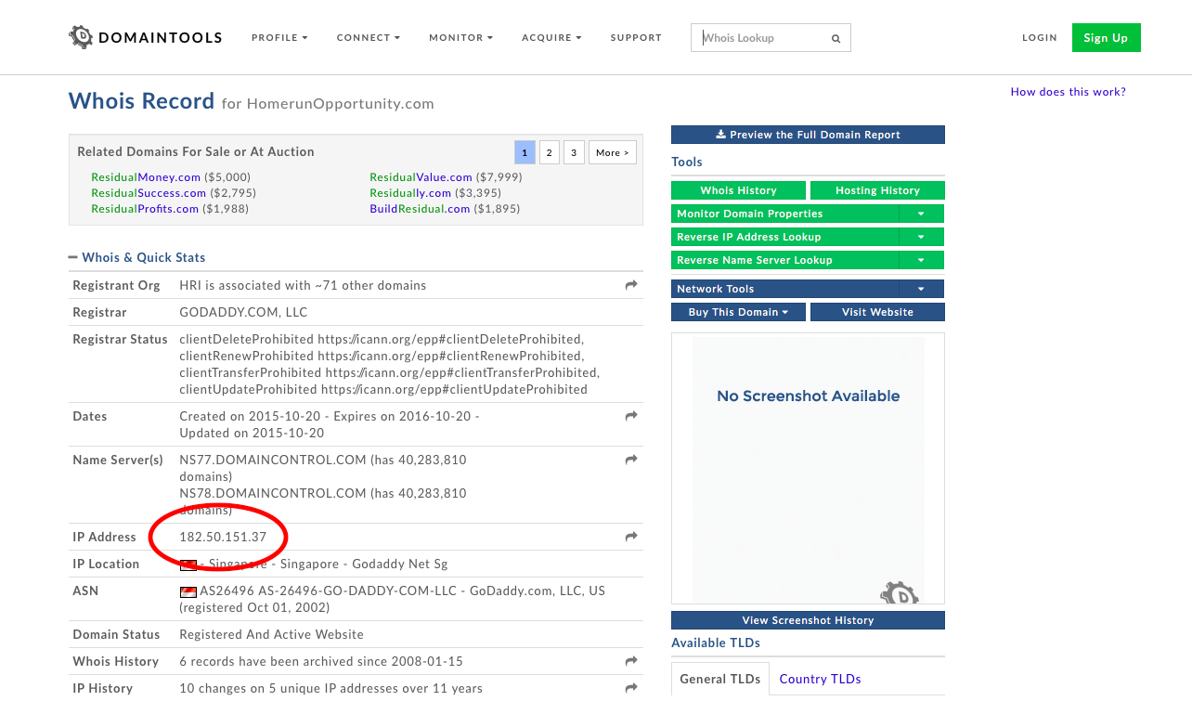1192x701 pixels.
Task: Click the Network Tools button
Action: point(784,289)
